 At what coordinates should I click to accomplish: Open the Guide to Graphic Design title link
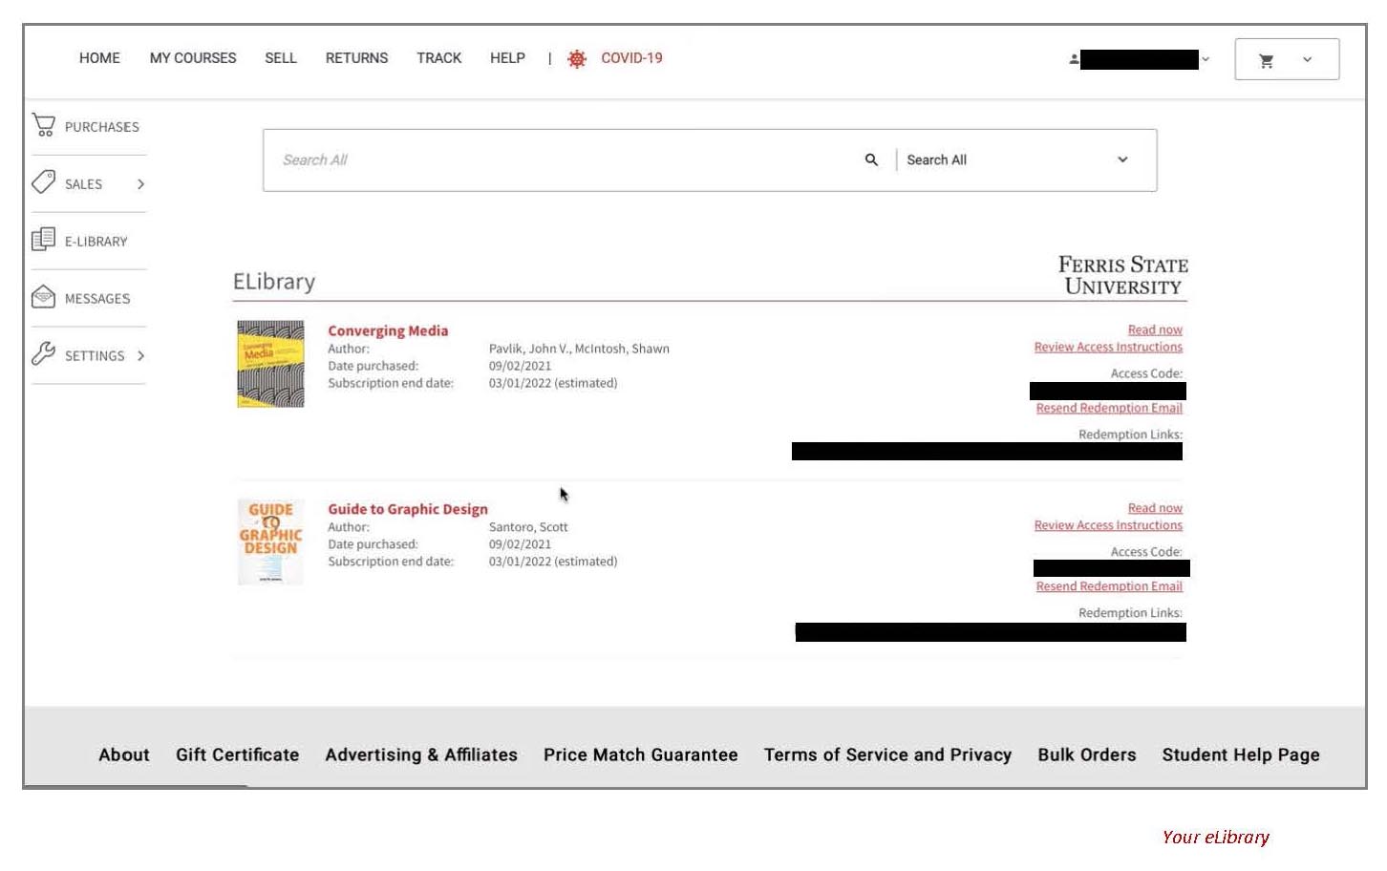pos(408,509)
